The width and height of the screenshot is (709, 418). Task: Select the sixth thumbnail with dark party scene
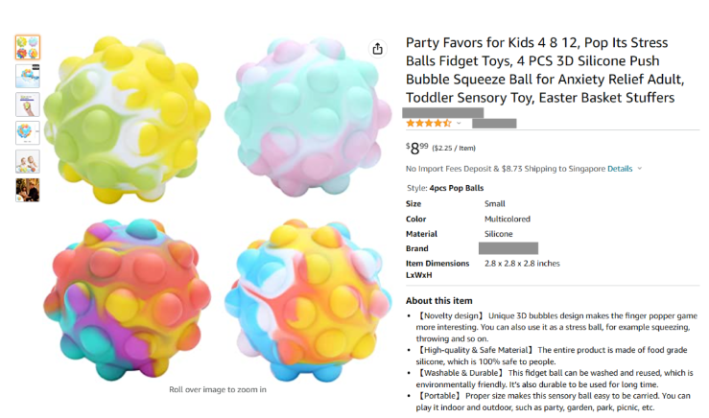[x=27, y=190]
